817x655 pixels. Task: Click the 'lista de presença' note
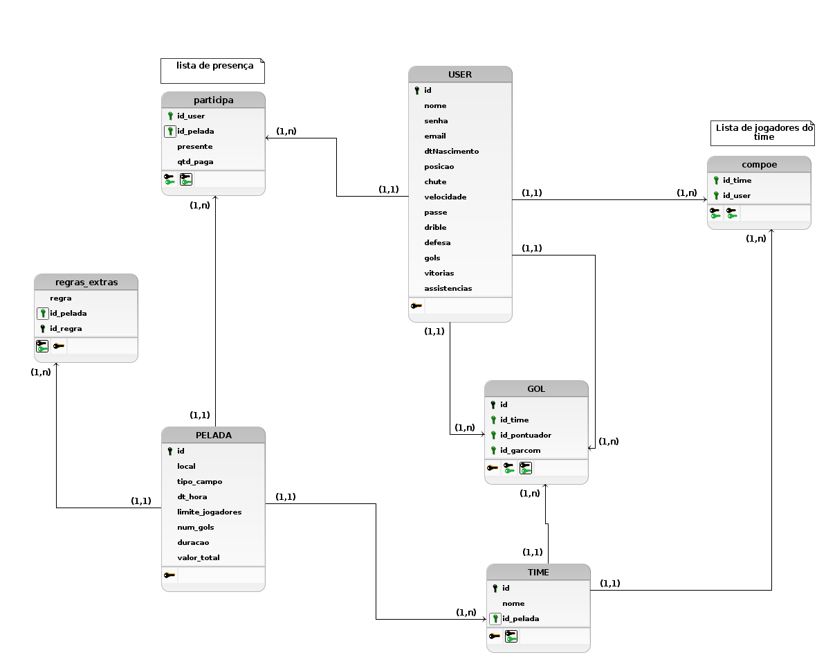click(212, 71)
